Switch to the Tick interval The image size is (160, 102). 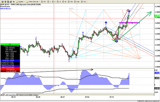83,2
